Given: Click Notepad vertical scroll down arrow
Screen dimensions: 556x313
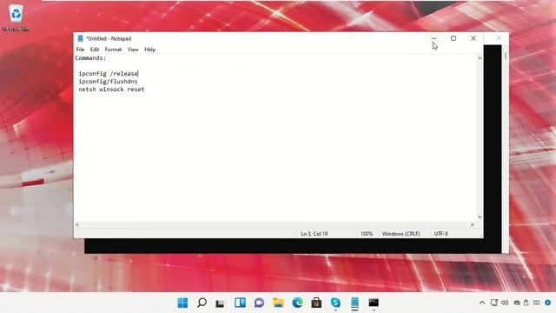Looking at the screenshot, I should [480, 217].
